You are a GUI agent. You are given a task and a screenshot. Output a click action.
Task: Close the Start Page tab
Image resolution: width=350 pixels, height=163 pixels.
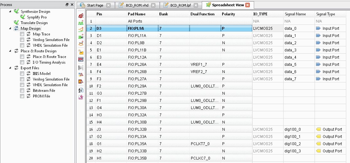tap(108, 5)
